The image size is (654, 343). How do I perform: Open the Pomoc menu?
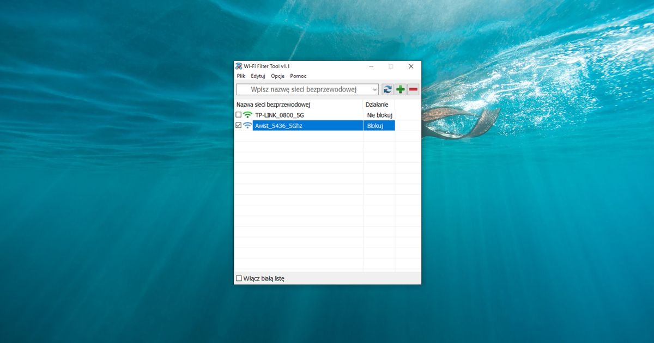[298, 76]
